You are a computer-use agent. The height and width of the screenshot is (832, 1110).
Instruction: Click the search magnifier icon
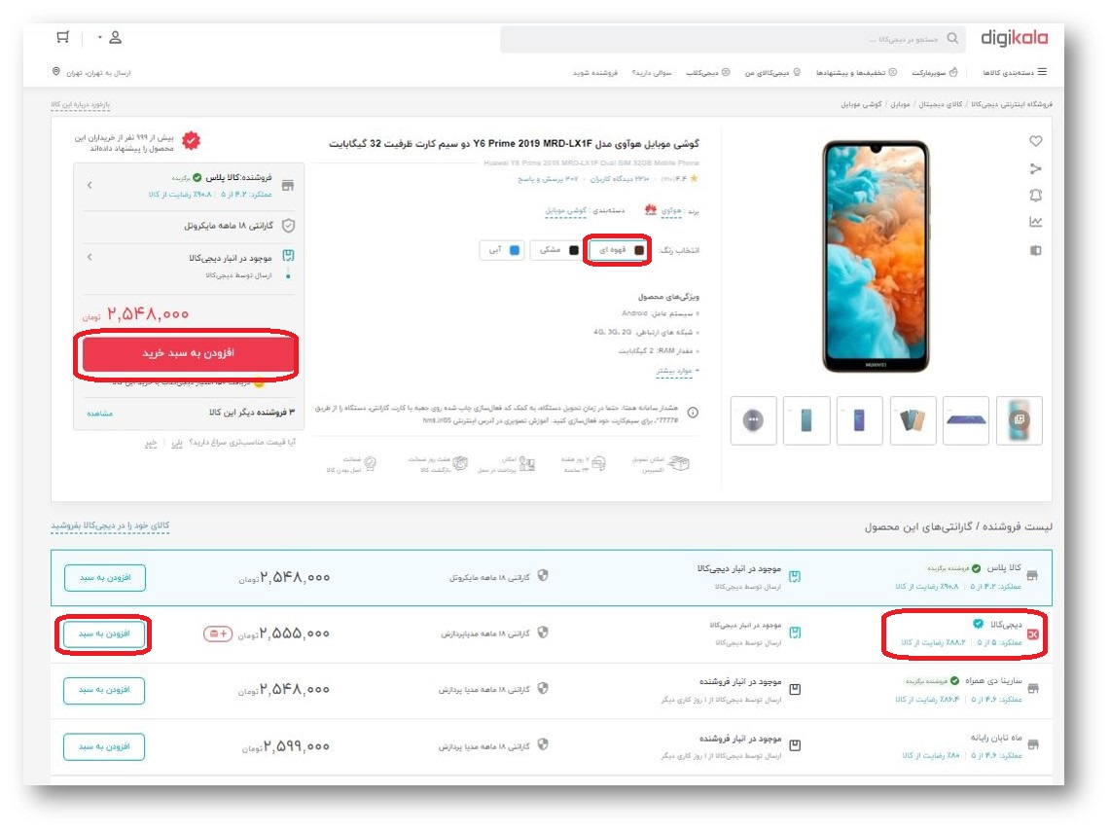pyautogui.click(x=952, y=38)
